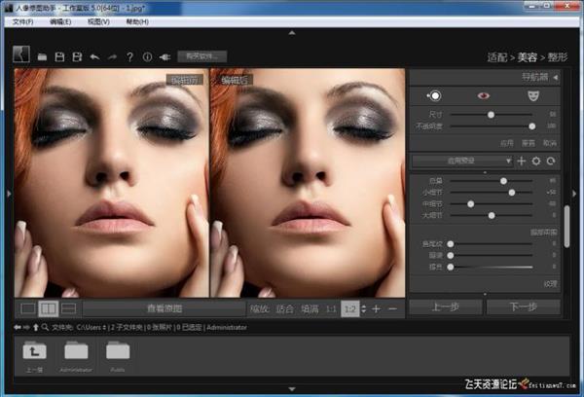Click the save disk icon
This screenshot has height=397, width=584.
(60, 56)
